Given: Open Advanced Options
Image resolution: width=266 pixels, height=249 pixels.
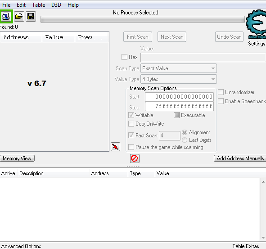Looking at the screenshot, I should pyautogui.click(x=21, y=246).
